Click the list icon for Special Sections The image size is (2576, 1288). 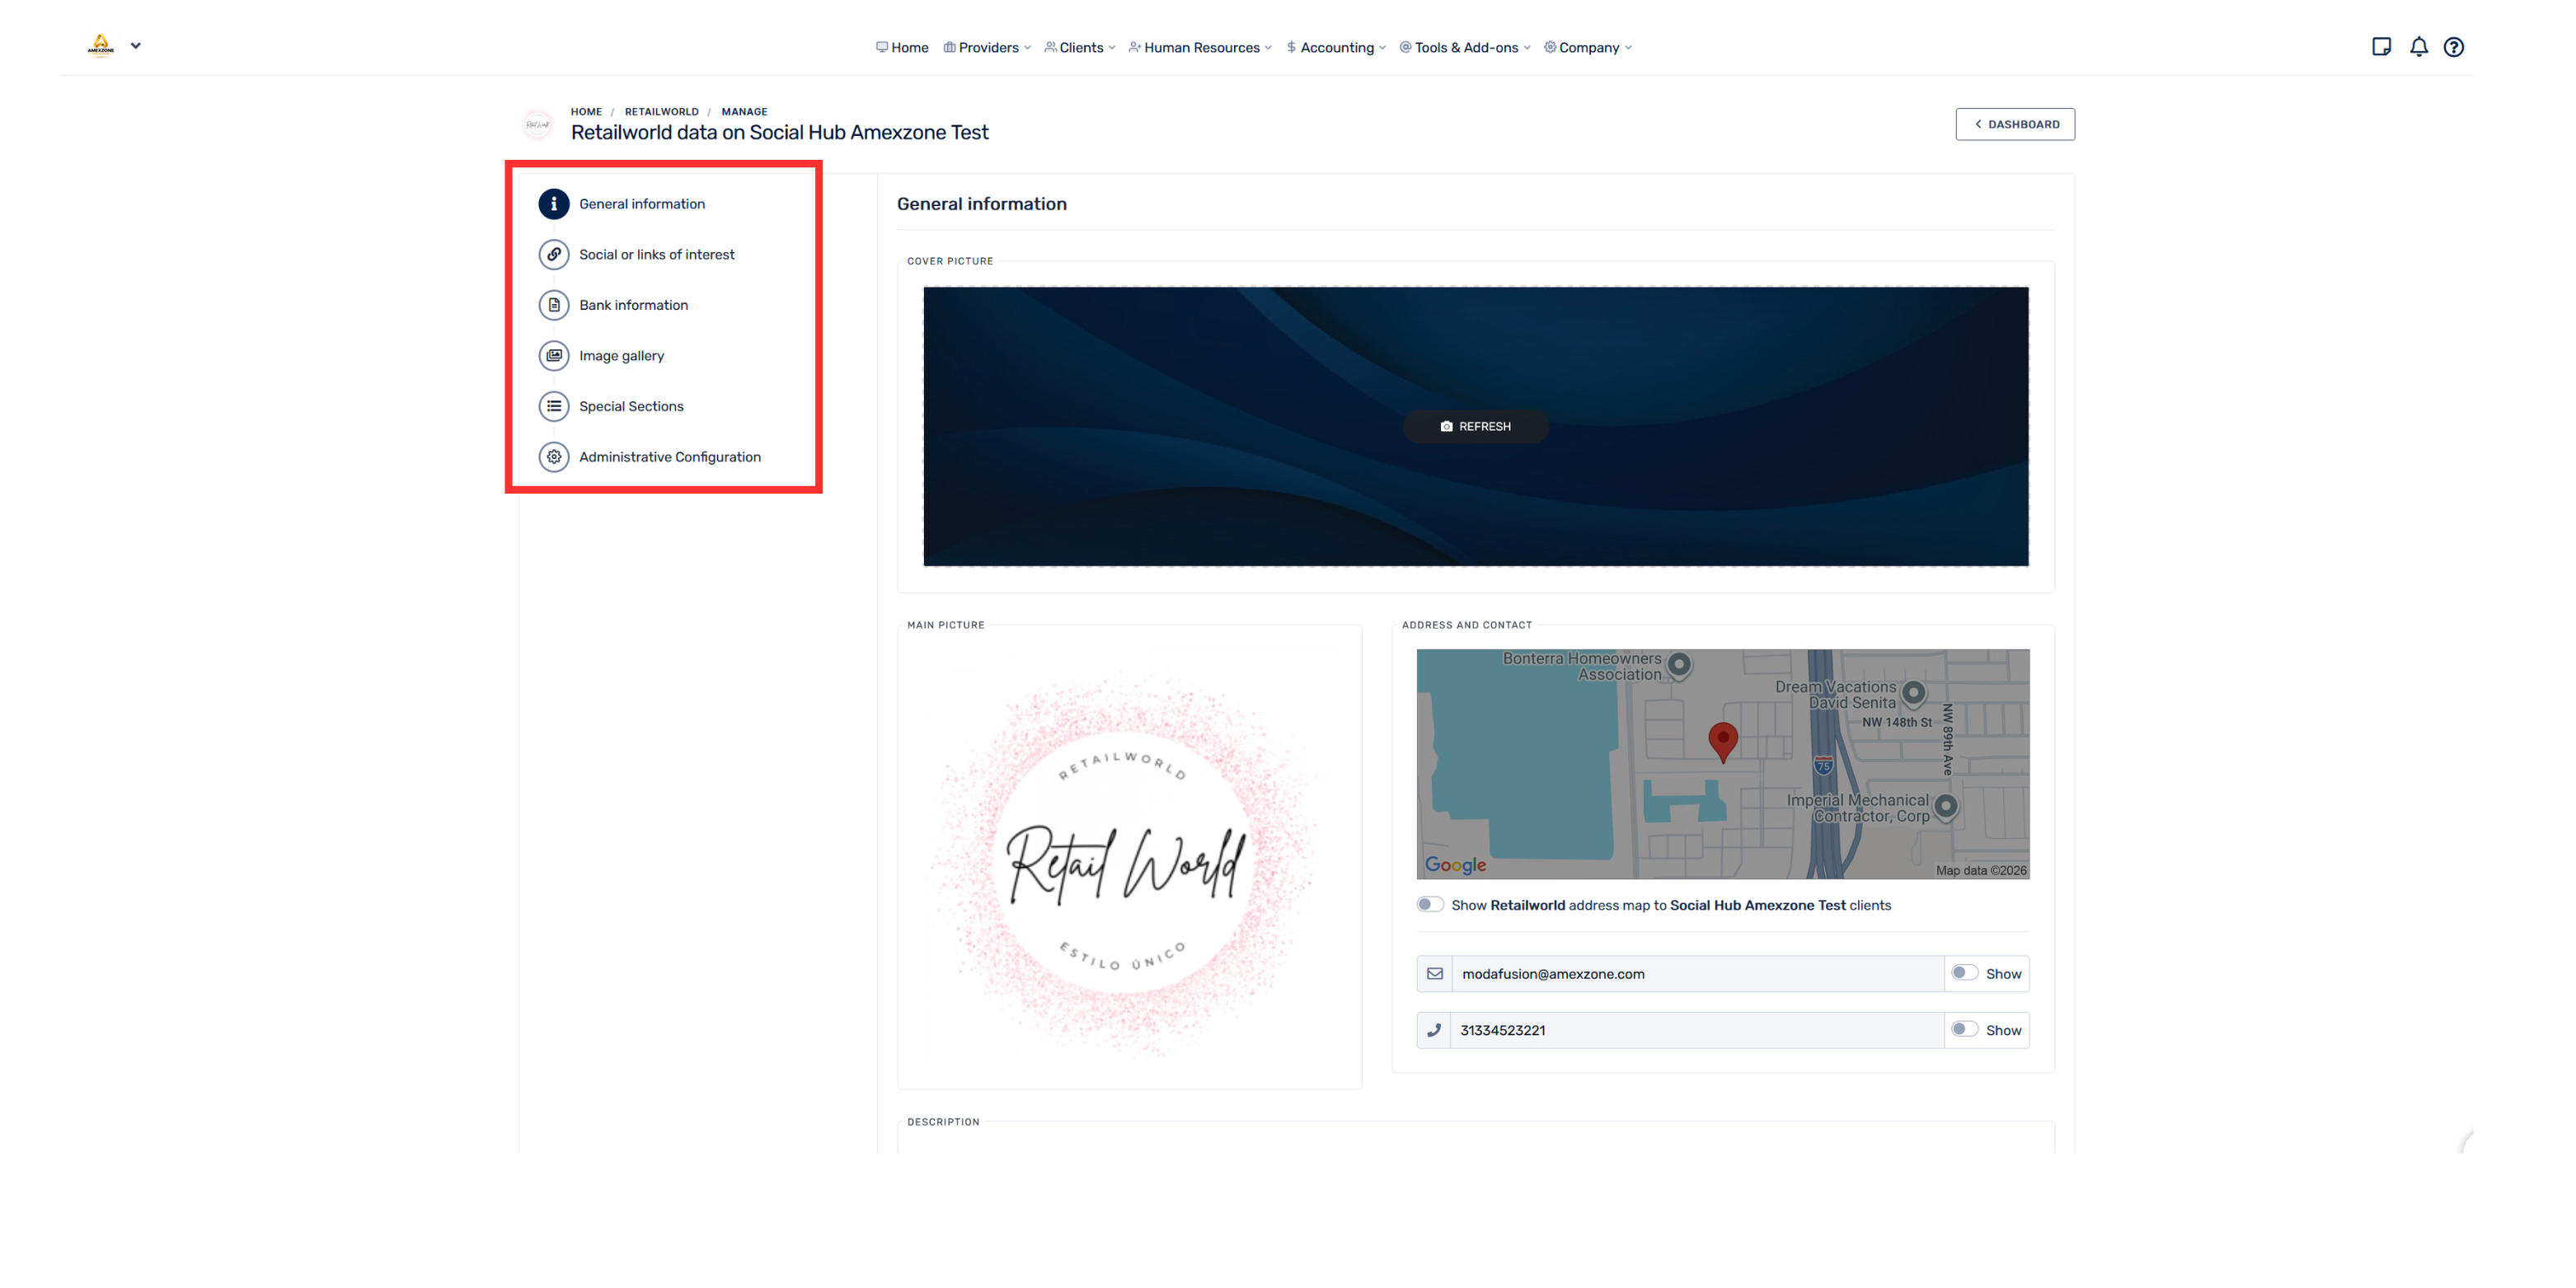point(553,406)
